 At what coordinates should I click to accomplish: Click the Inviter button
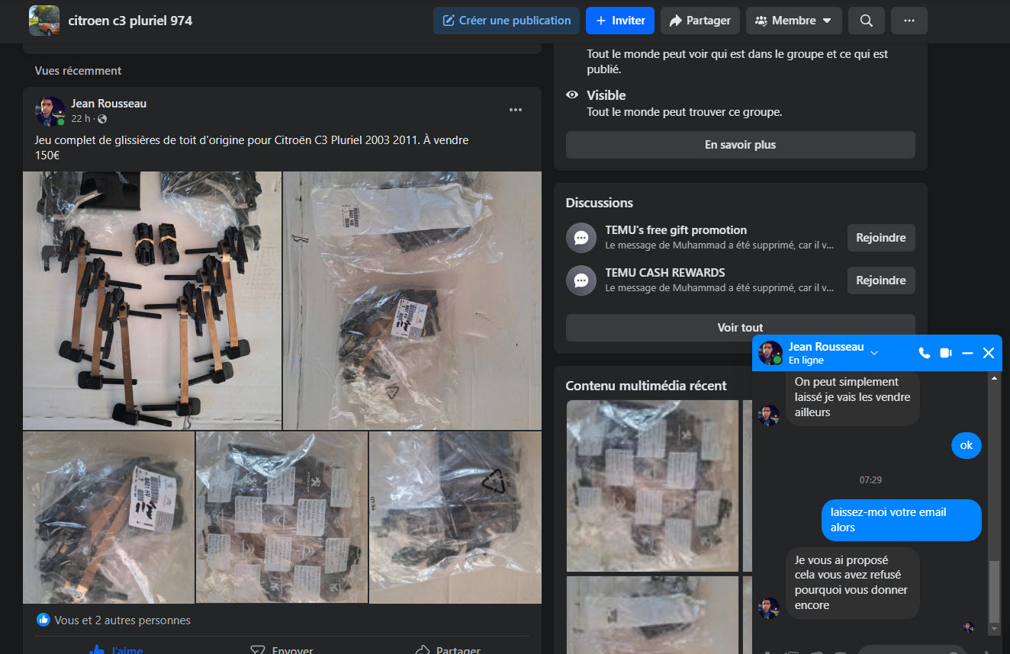coord(619,21)
